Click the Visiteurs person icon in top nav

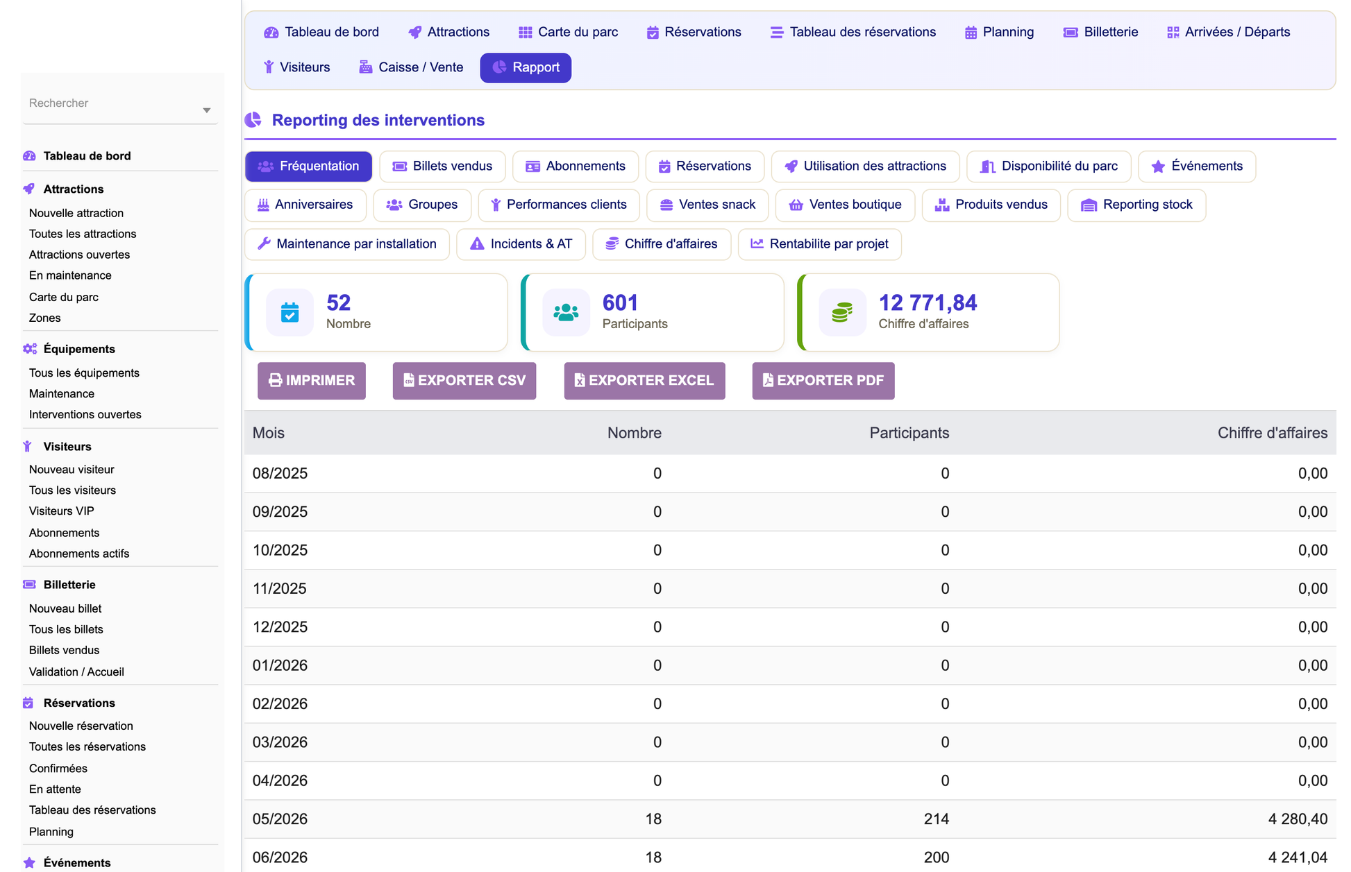[x=269, y=67]
